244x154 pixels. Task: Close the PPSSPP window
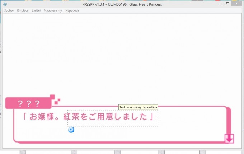236,4
